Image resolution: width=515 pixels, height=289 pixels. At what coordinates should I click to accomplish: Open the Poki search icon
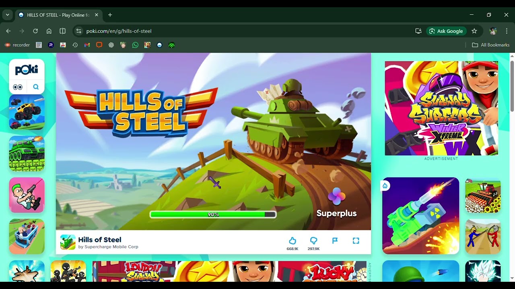point(36,87)
